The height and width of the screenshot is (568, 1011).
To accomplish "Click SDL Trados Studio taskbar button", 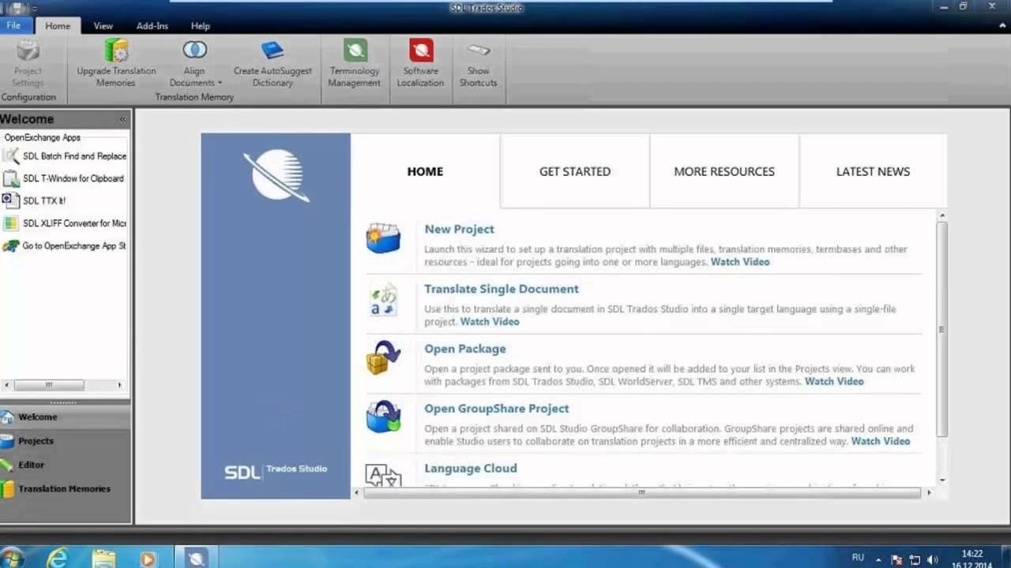I will click(196, 558).
